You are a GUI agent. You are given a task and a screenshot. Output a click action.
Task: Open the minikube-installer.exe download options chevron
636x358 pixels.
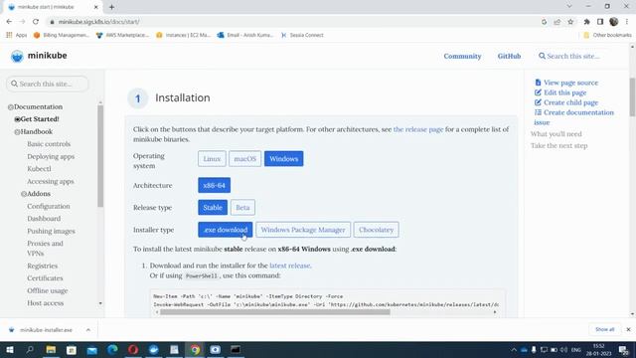[88, 330]
